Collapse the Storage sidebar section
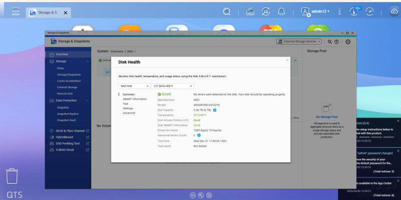 point(87,61)
